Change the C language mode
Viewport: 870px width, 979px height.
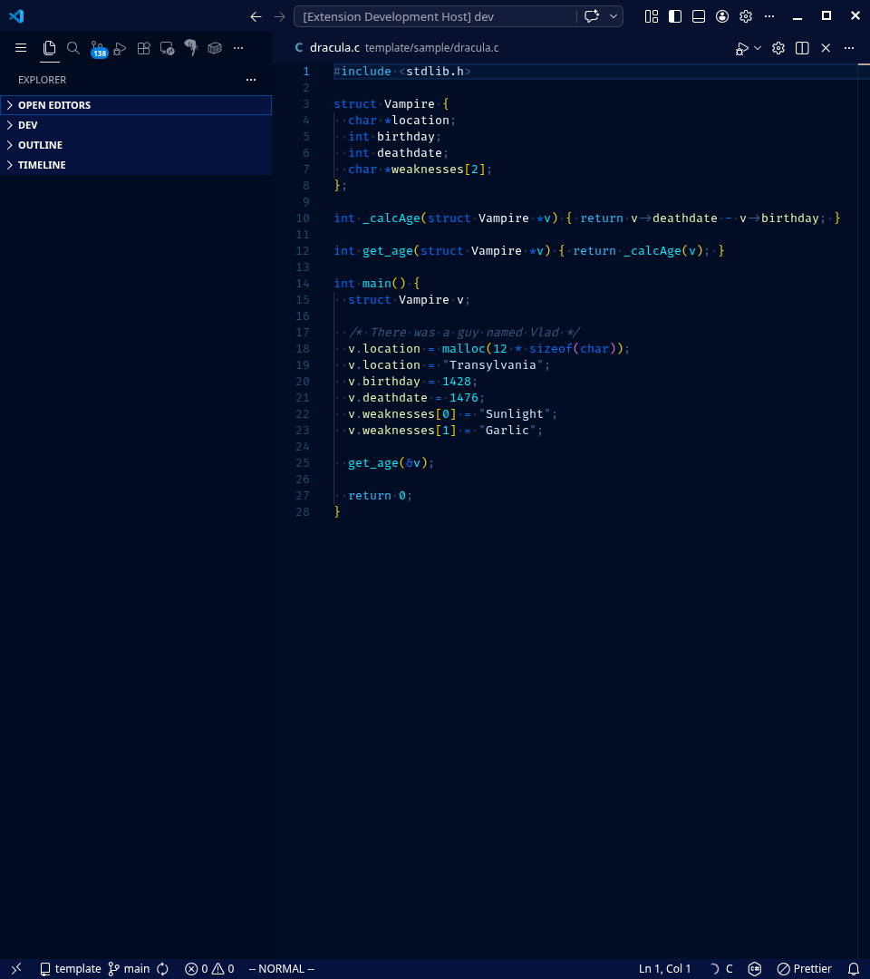point(729,968)
